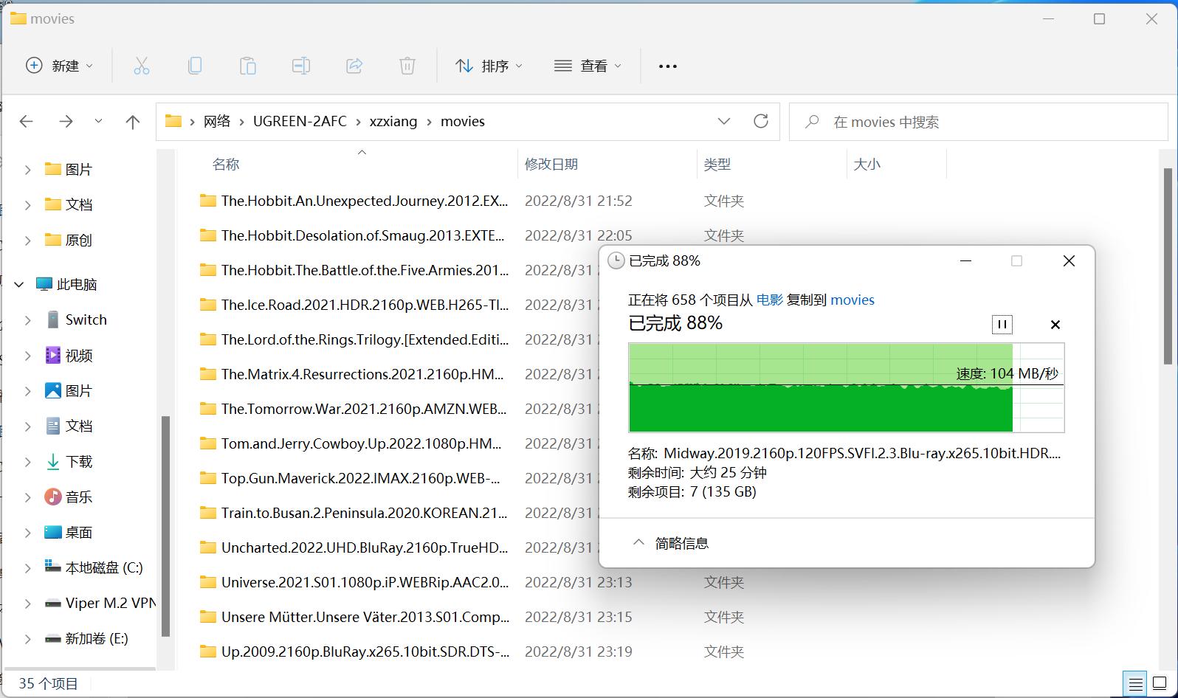Screen dimensions: 1178x698
Task: Open the 排序 sort menu
Action: pos(489,66)
